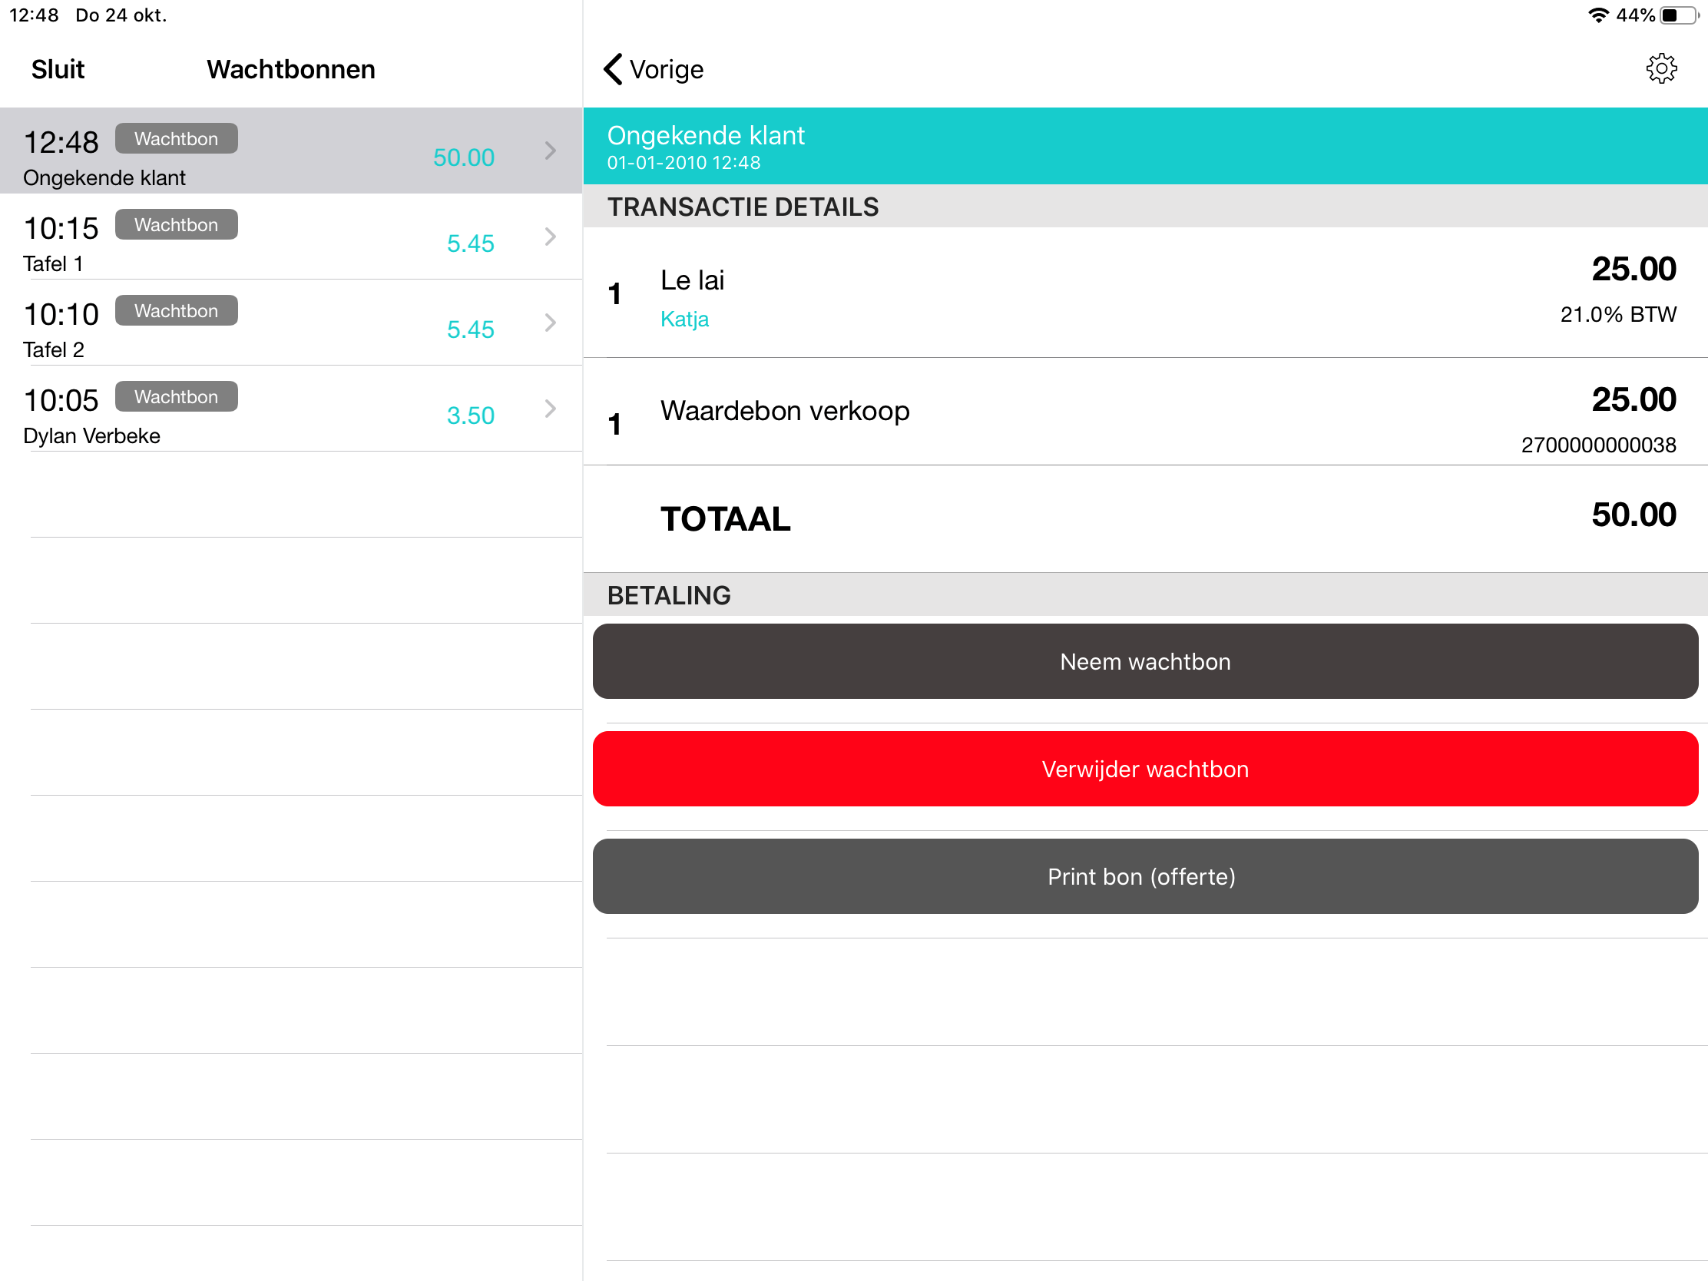Viewport: 1708px width, 1281px height.
Task: Tap the Wachtbon badge on 12:48 row
Action: coord(176,139)
